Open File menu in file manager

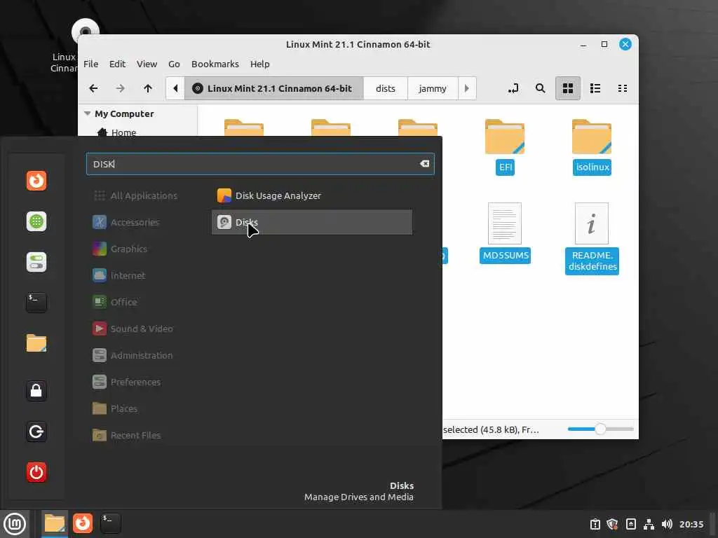(x=90, y=64)
